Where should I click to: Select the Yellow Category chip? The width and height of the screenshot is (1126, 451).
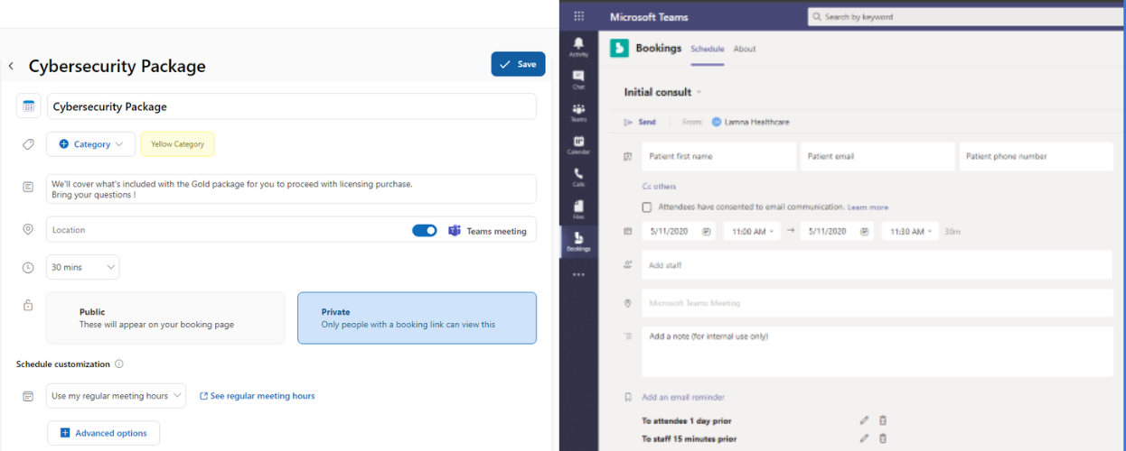tap(177, 144)
